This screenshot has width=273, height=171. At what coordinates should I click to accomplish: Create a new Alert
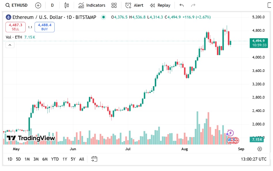[x=134, y=5]
